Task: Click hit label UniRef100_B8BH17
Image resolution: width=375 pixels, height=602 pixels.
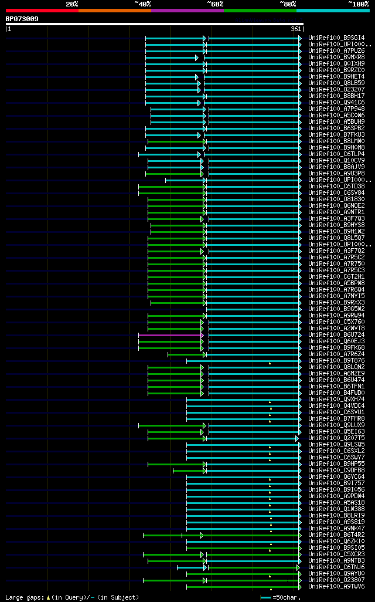Action: pos(337,96)
